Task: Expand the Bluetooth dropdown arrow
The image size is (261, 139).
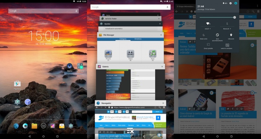Action: pyautogui.click(x=231, y=29)
